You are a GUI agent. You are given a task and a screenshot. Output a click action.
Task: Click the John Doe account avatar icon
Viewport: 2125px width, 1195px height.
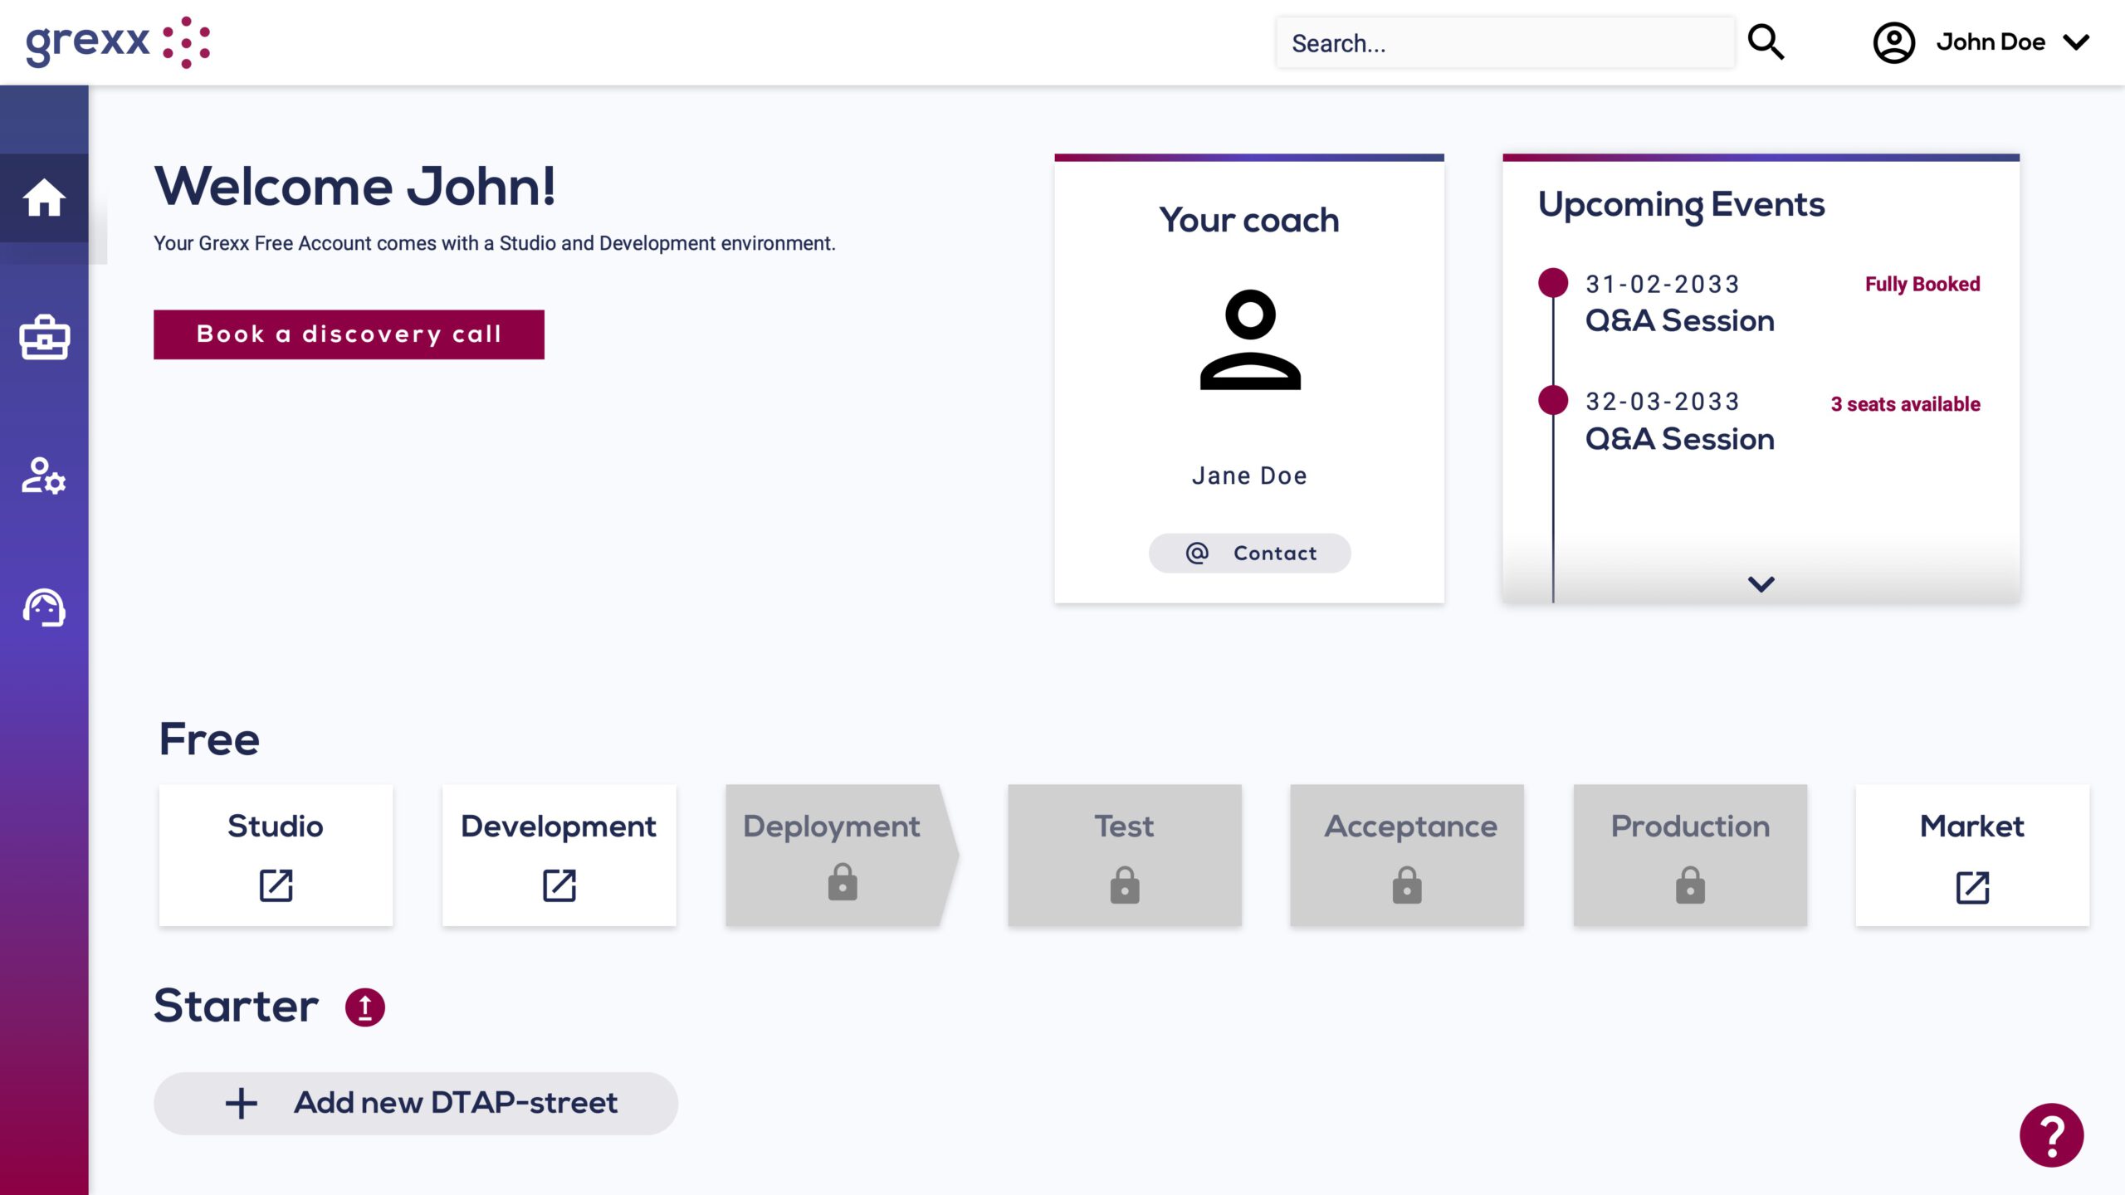click(1893, 42)
